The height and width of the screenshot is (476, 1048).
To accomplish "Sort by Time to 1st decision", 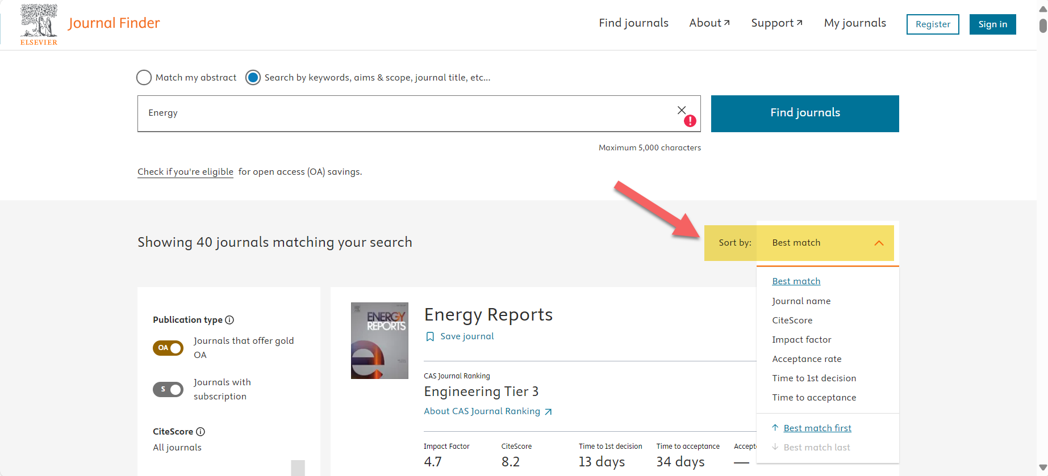I will (814, 378).
